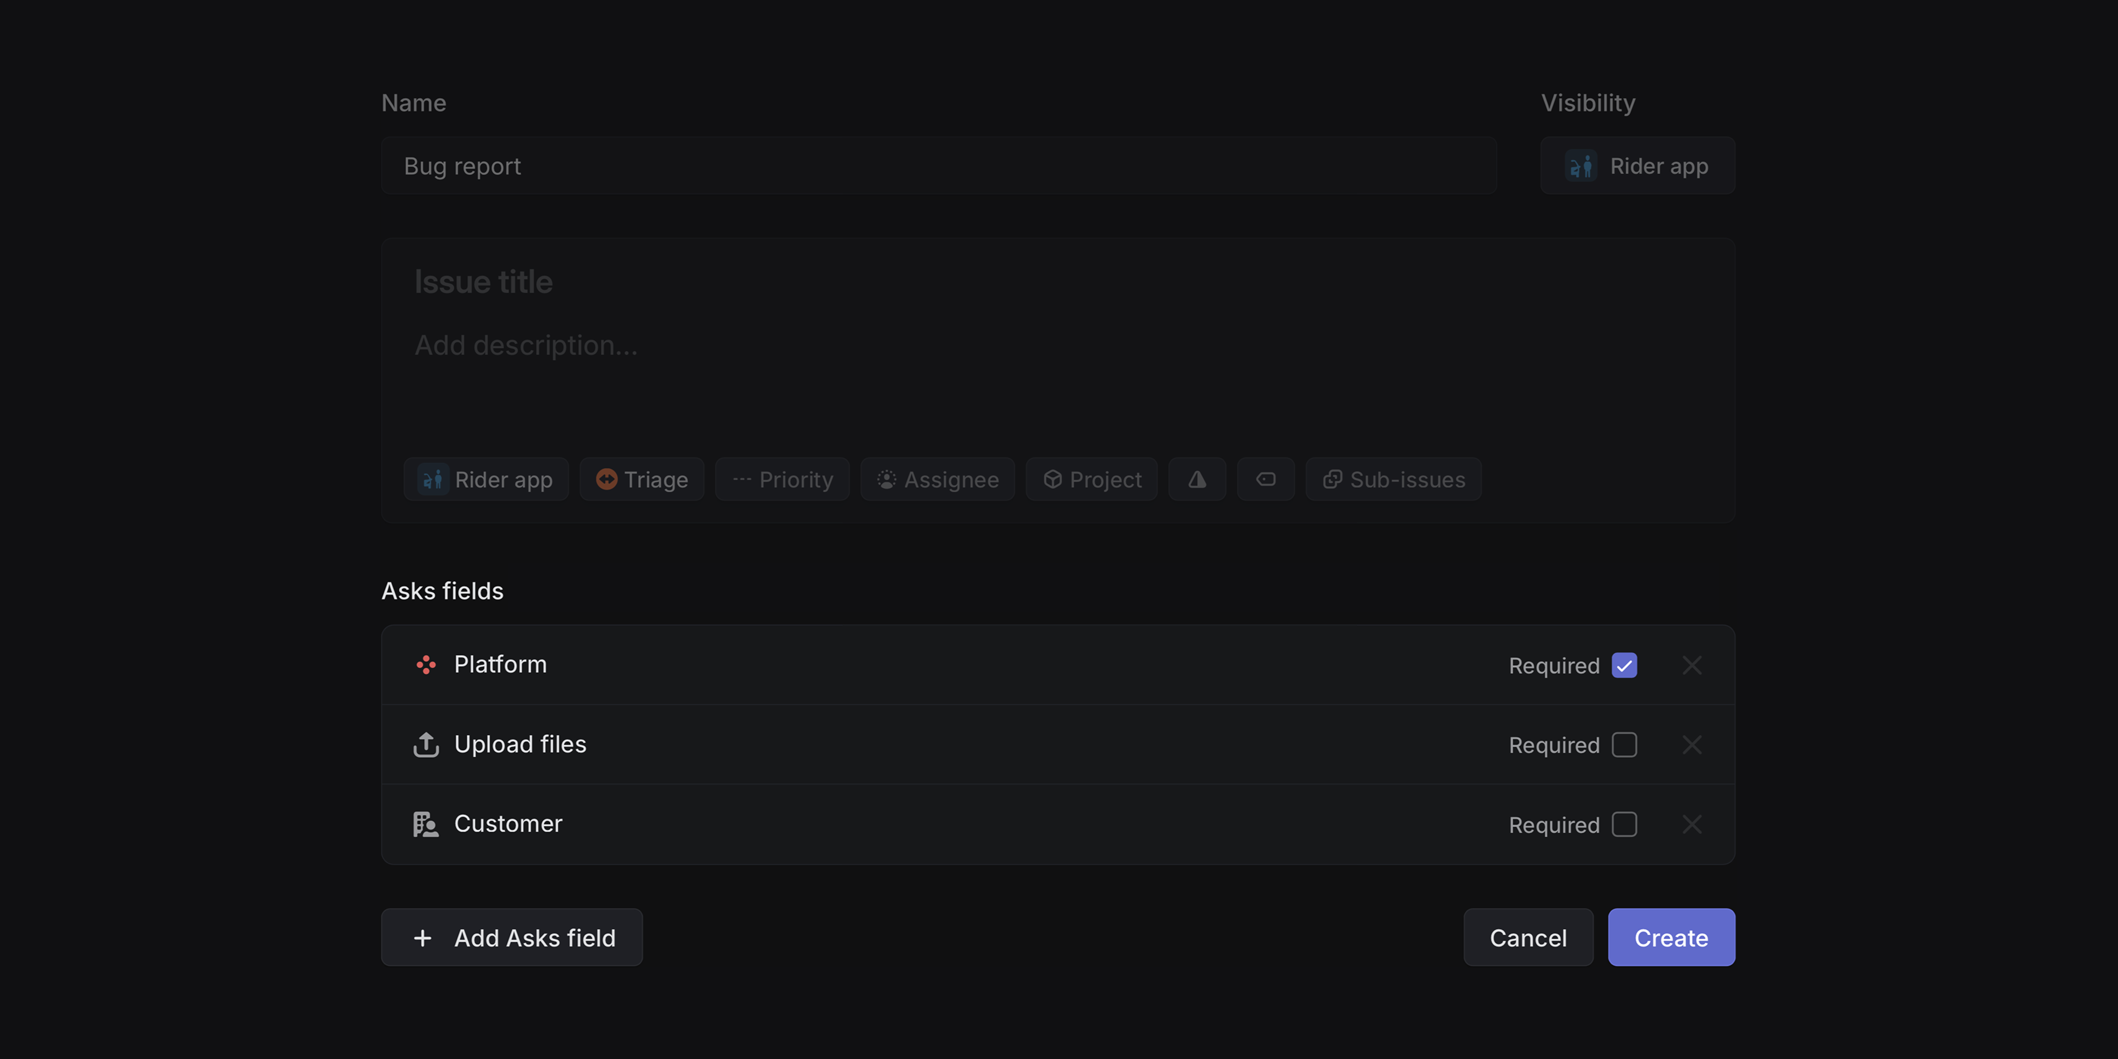
Task: Open the Rider app visibility dropdown
Action: [1636, 165]
